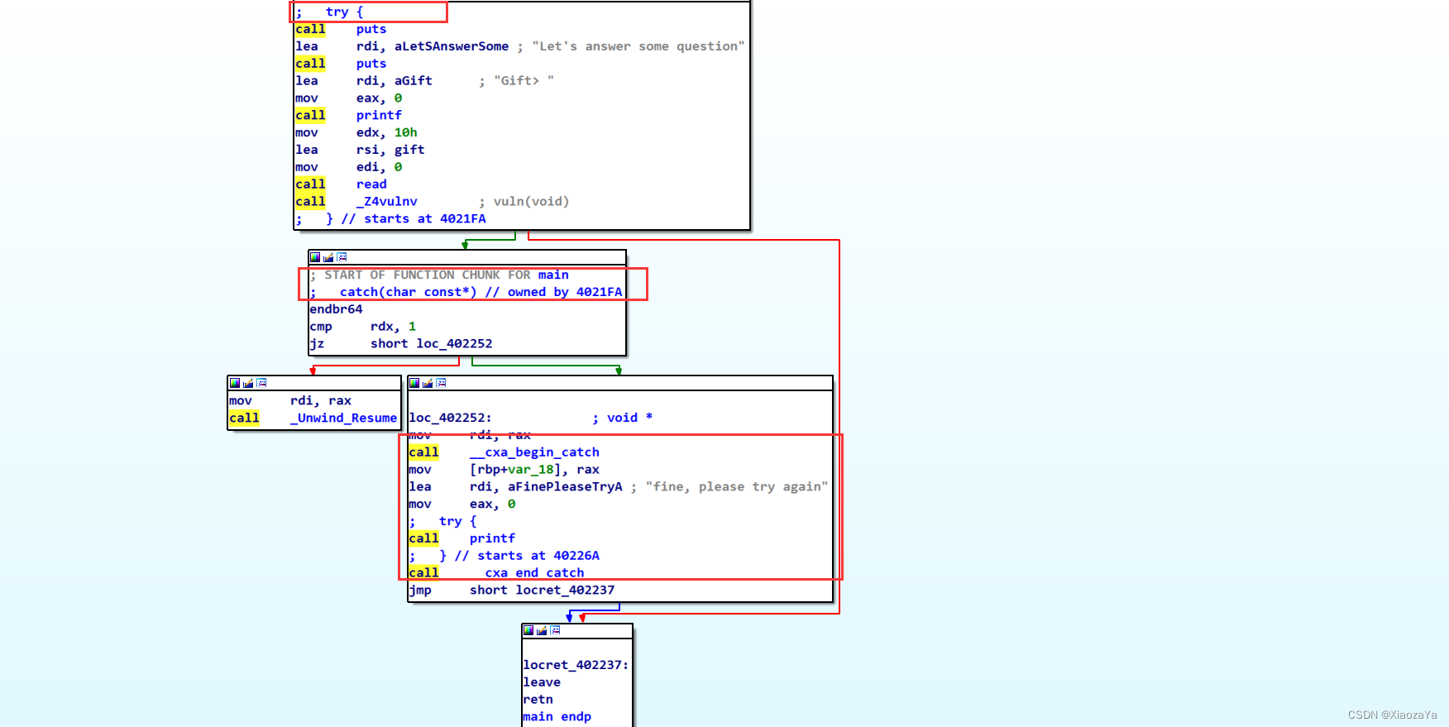The width and height of the screenshot is (1449, 727).
Task: Select the aGift operand in the lea instruction
Action: click(413, 80)
